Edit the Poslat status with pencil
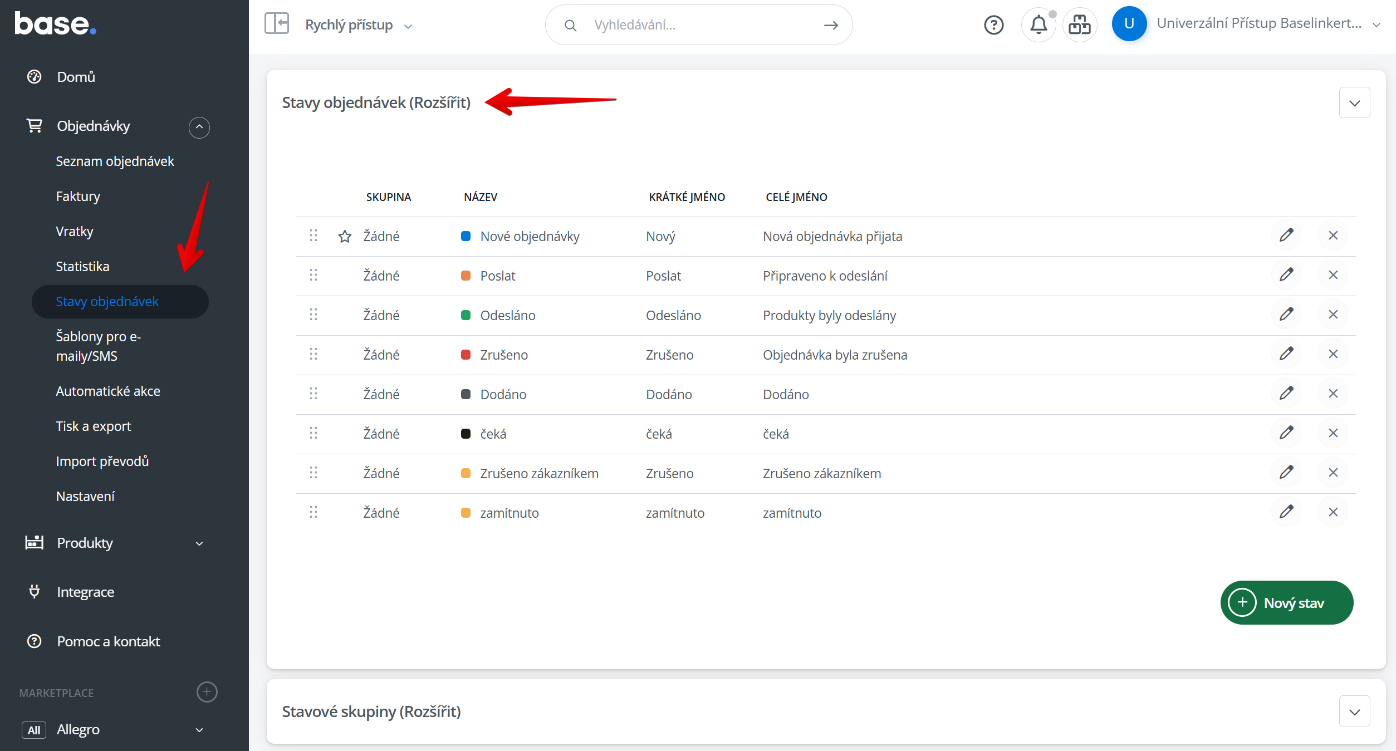Viewport: 1396px width, 751px height. (1286, 275)
